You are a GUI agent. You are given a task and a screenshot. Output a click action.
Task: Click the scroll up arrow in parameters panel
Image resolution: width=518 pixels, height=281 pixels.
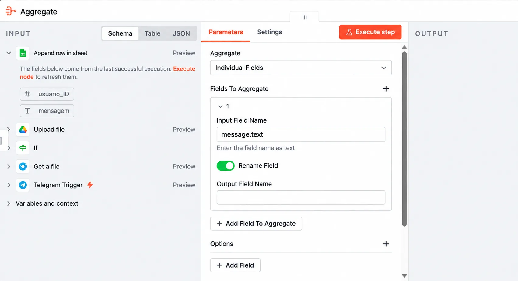pos(404,47)
